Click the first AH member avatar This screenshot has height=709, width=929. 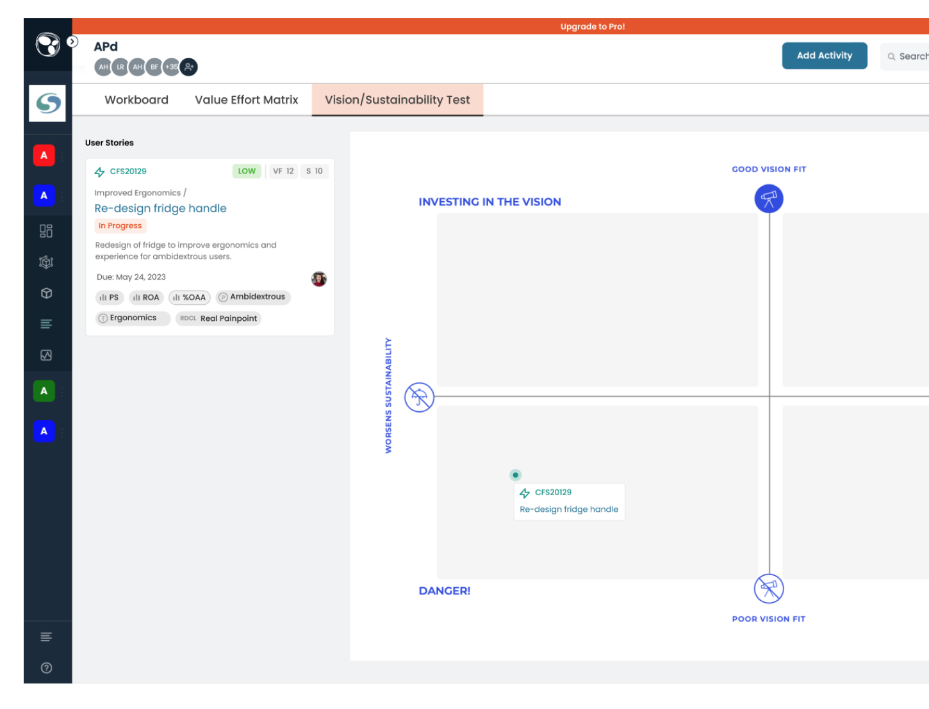tap(103, 67)
